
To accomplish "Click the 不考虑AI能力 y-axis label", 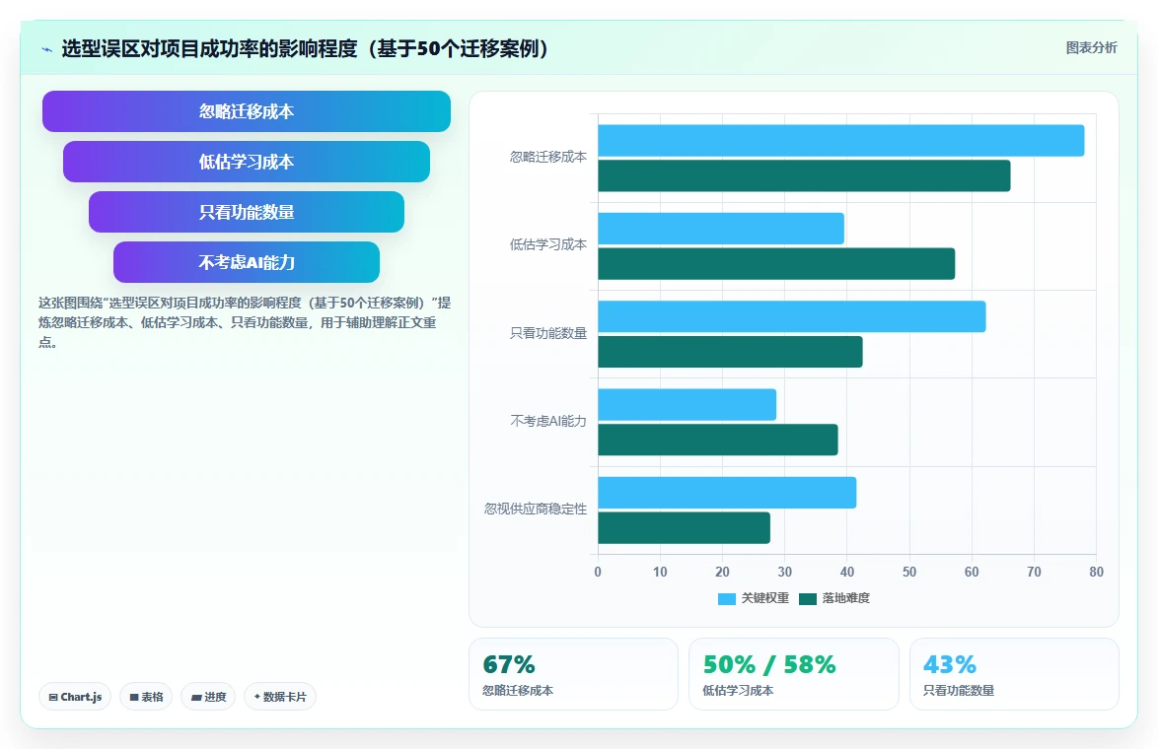I will click(x=548, y=422).
